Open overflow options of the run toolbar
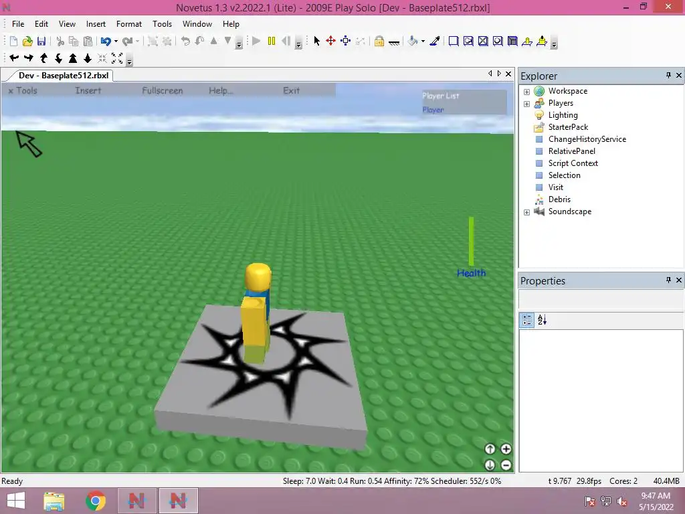The image size is (685, 514). [x=299, y=44]
